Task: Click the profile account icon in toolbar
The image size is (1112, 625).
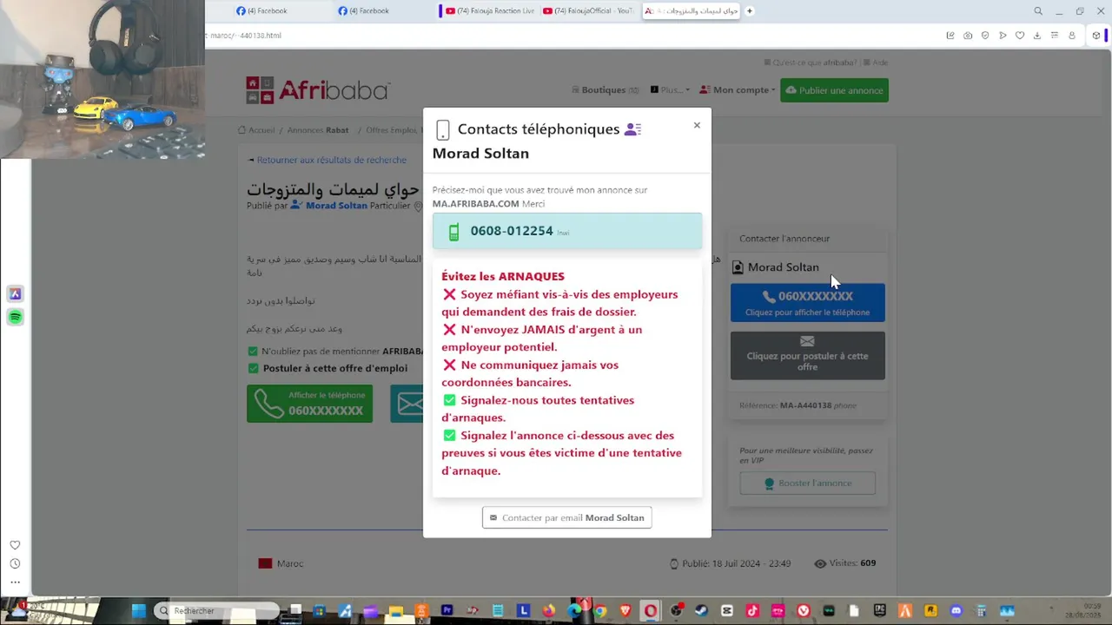Action: (x=1072, y=36)
